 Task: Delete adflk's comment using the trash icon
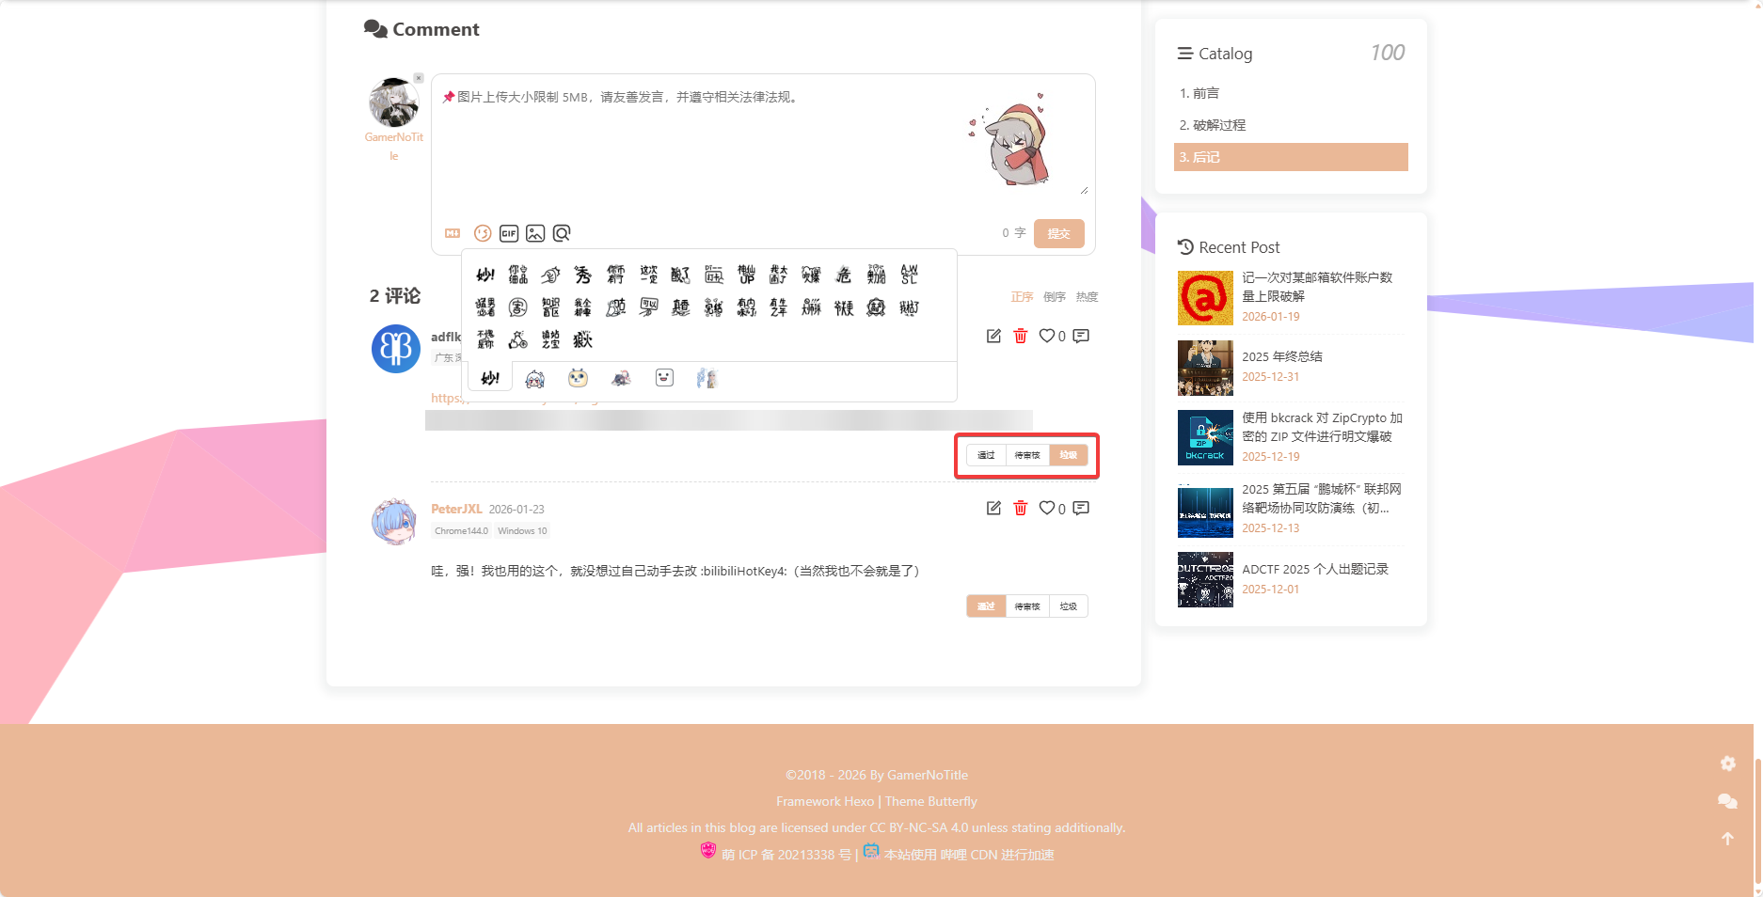tap(1021, 336)
